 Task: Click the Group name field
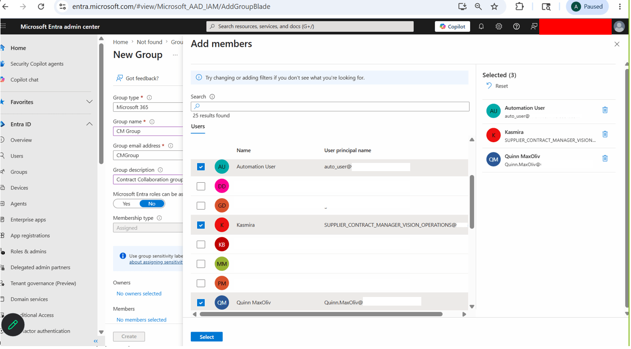click(x=148, y=131)
